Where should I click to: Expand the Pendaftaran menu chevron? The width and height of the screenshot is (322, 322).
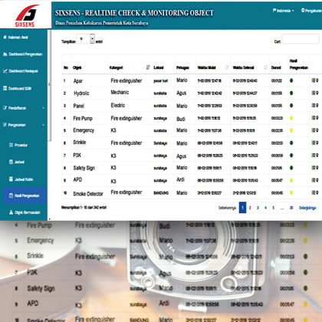(x=43, y=108)
